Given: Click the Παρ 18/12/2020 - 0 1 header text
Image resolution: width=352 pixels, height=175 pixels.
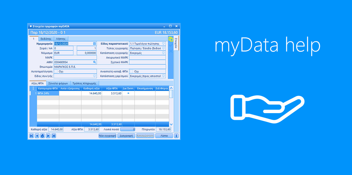Looking at the screenshot, I should pos(48,32).
